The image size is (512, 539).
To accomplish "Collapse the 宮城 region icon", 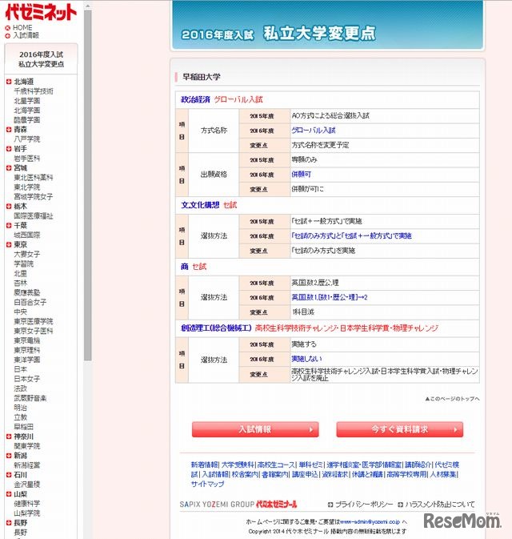I will (9, 168).
